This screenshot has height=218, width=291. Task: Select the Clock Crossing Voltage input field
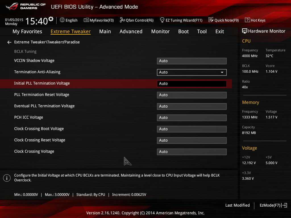coord(192,152)
